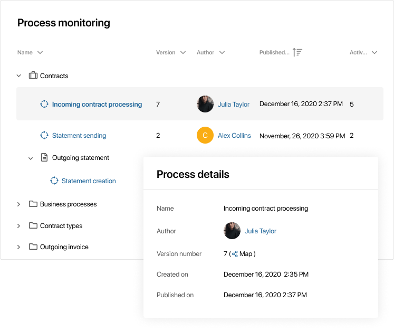The image size is (394, 331).
Task: Click Julia Taylor's avatar in the table row
Action: pyautogui.click(x=205, y=104)
